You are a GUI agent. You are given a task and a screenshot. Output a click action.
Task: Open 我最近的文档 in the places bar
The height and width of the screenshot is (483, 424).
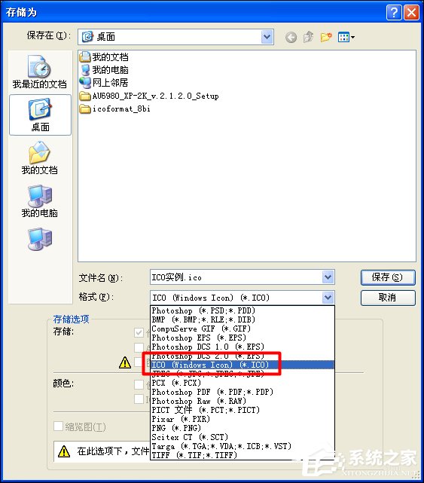(x=40, y=72)
